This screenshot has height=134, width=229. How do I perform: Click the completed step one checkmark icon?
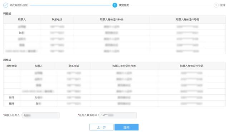pyautogui.click(x=6, y=5)
